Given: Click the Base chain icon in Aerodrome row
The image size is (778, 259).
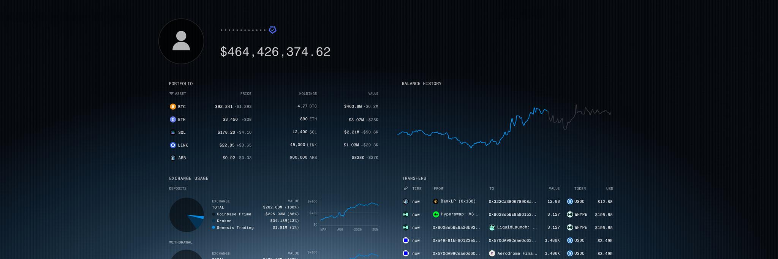Looking at the screenshot, I should point(406,253).
